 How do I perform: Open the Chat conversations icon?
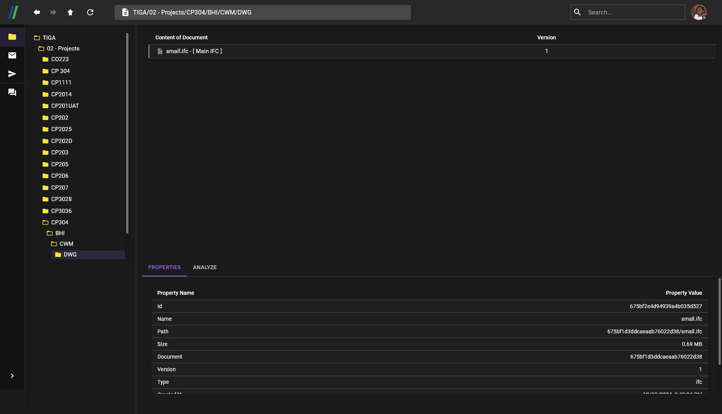[12, 93]
